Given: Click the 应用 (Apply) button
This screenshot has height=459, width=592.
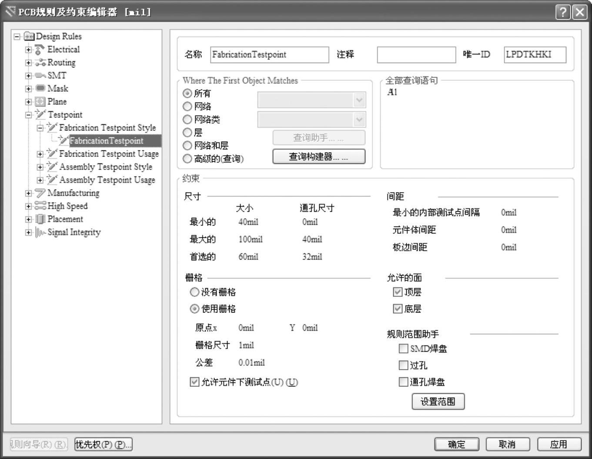Looking at the screenshot, I should pyautogui.click(x=559, y=444).
